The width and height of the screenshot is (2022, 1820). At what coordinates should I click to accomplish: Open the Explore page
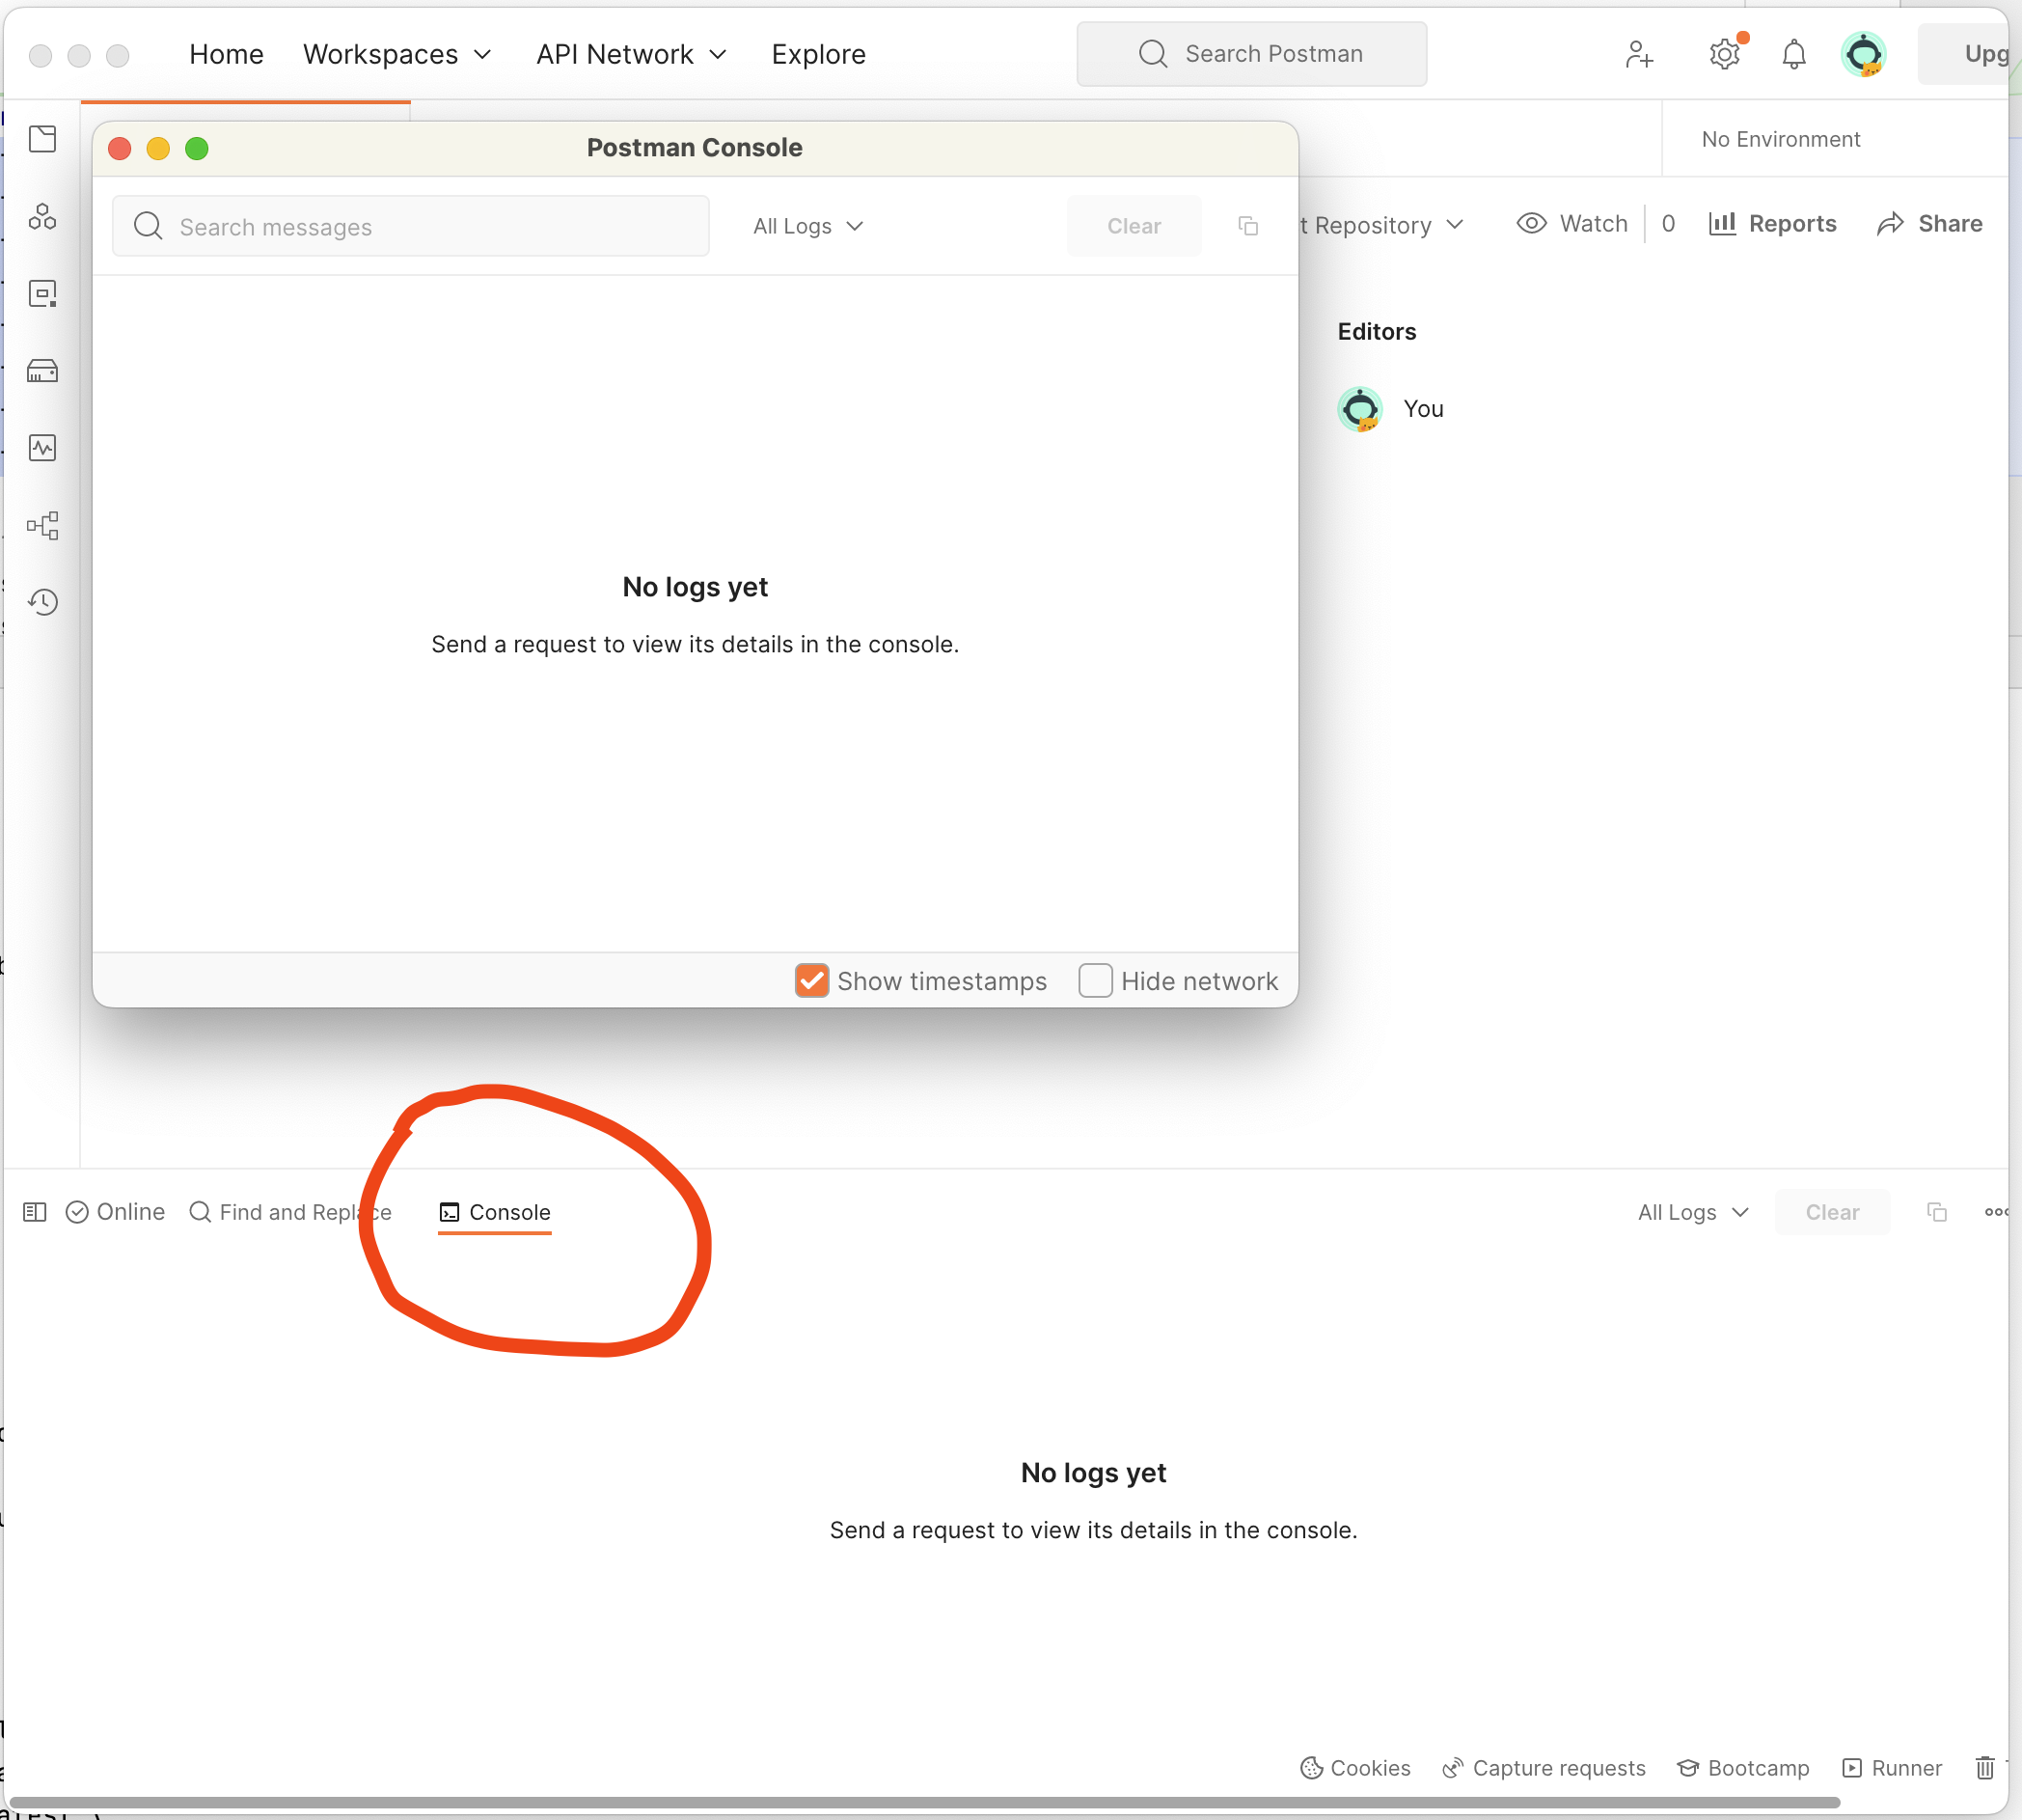818,54
